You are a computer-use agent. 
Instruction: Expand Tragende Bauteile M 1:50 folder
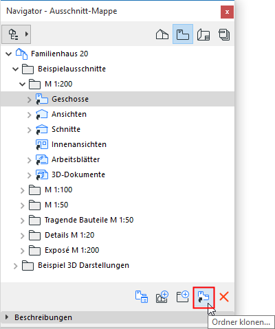(x=22, y=220)
